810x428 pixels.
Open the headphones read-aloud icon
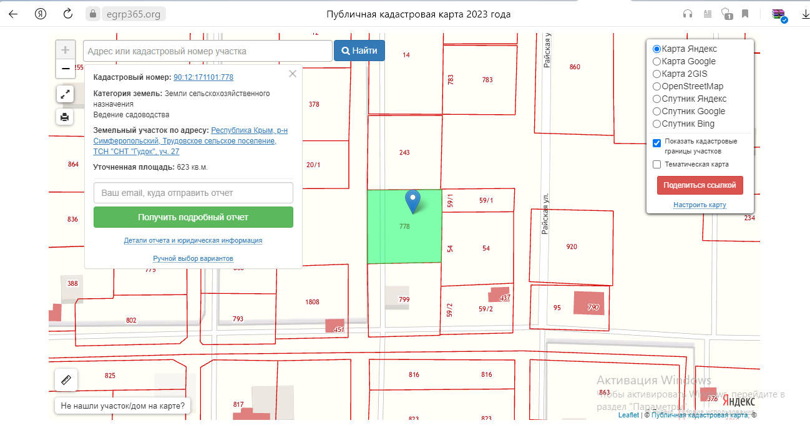tap(688, 14)
